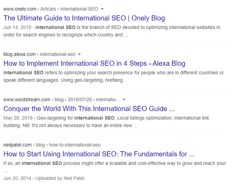Screen dimensions: 232x186
Task: Click the neilpatel.com breadcrumb URL
Action: (52, 145)
